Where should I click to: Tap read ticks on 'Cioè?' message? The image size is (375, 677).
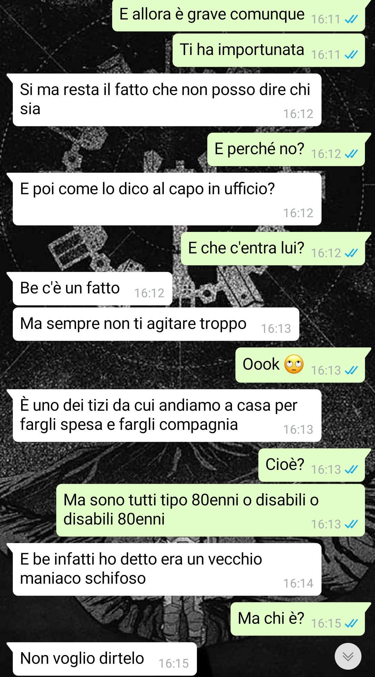(x=351, y=470)
